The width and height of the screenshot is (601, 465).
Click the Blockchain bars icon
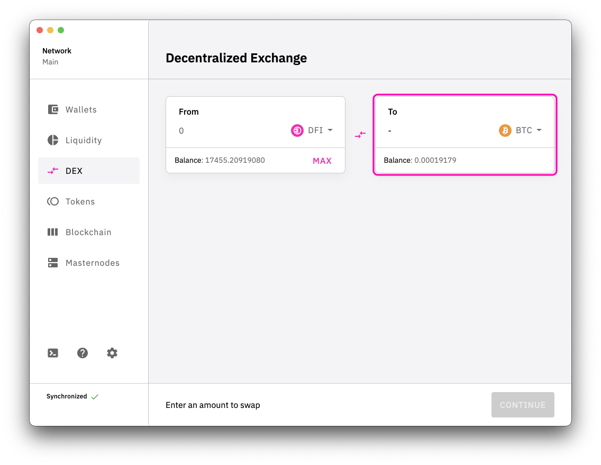click(x=53, y=232)
